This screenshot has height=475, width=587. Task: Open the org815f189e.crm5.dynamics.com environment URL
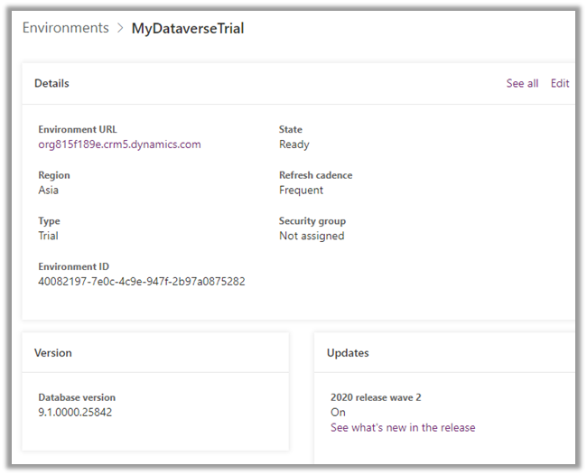coord(119,144)
